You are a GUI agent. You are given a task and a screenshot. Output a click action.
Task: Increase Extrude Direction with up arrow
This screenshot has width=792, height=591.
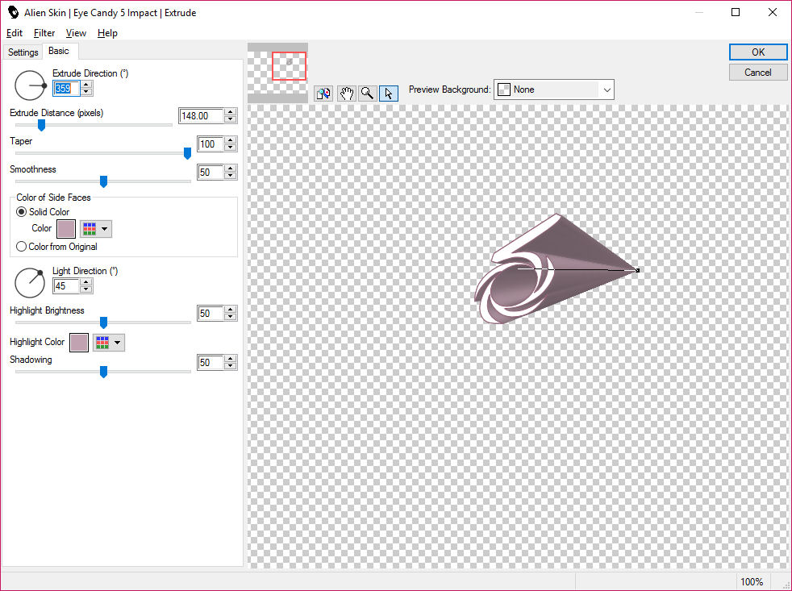pos(87,85)
